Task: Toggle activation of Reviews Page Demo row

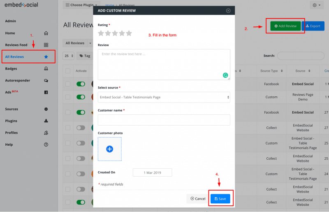Action: [x=81, y=97]
